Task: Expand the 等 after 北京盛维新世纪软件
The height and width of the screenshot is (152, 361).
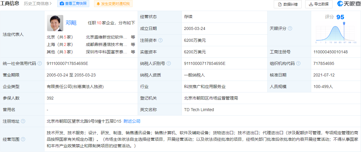Action: (x=133, y=37)
